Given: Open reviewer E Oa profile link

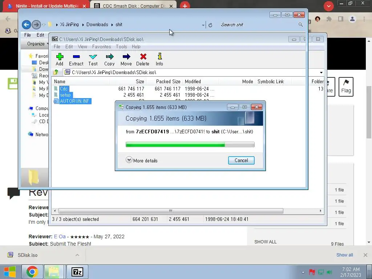Looking at the screenshot, I should pos(60,236).
